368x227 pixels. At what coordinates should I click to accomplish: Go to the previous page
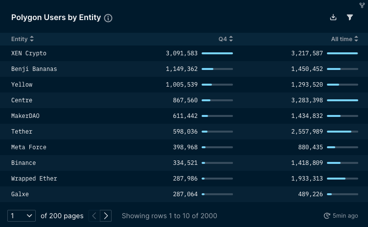click(x=94, y=216)
